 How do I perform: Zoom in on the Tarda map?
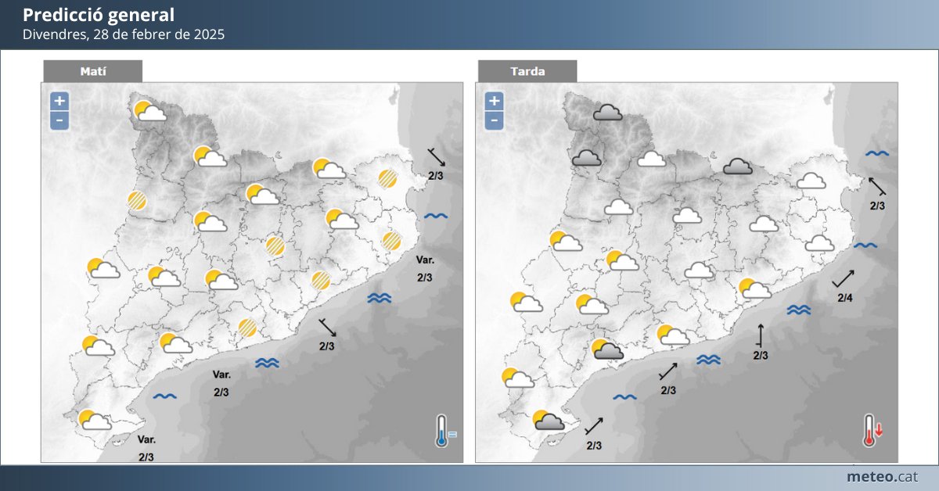(x=494, y=101)
